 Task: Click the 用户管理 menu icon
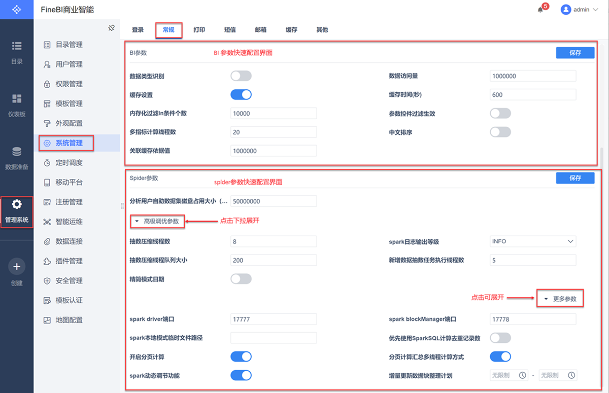pos(47,64)
